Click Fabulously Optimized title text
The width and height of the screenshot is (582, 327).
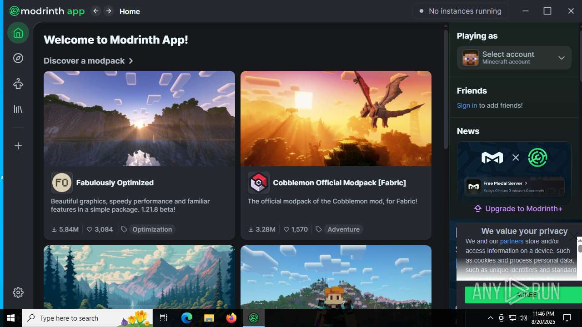[115, 183]
